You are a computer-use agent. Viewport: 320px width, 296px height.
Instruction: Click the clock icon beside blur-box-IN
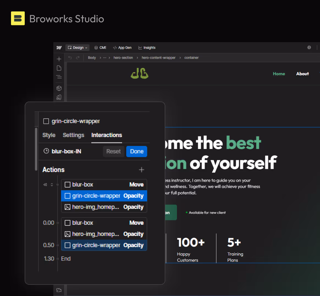point(46,151)
